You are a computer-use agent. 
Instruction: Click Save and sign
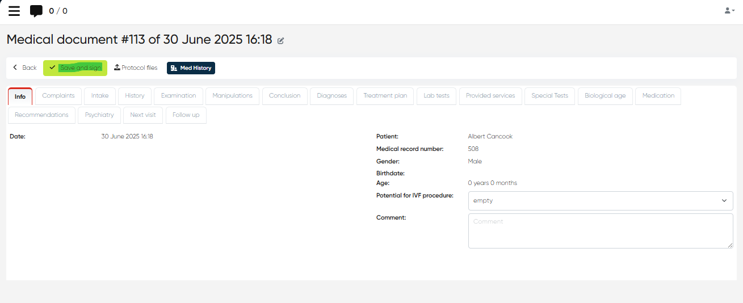pyautogui.click(x=75, y=68)
